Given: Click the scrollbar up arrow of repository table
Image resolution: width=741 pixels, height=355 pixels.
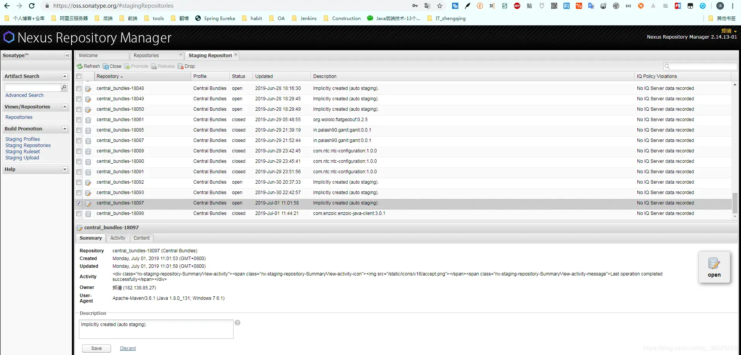Looking at the screenshot, I should pyautogui.click(x=735, y=85).
